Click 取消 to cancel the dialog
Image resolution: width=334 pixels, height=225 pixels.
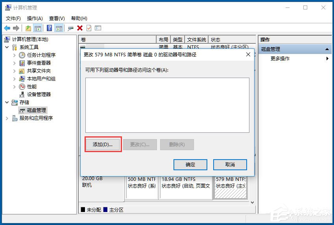(x=230, y=165)
